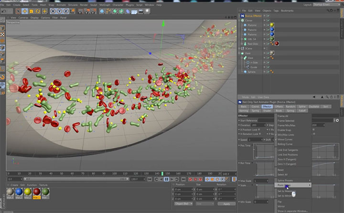Go to start of animation
Viewport: 344px width, 213px height.
[x=150, y=179]
